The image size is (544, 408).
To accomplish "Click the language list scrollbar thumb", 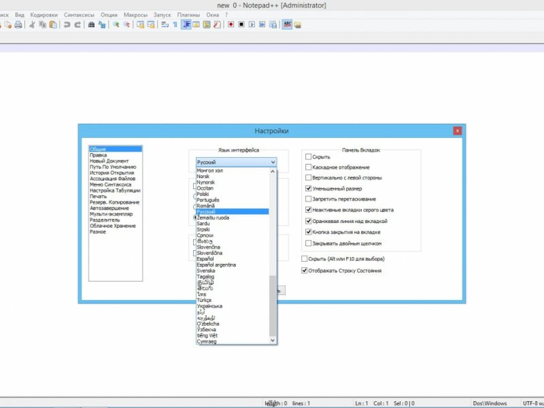I will tap(273, 305).
